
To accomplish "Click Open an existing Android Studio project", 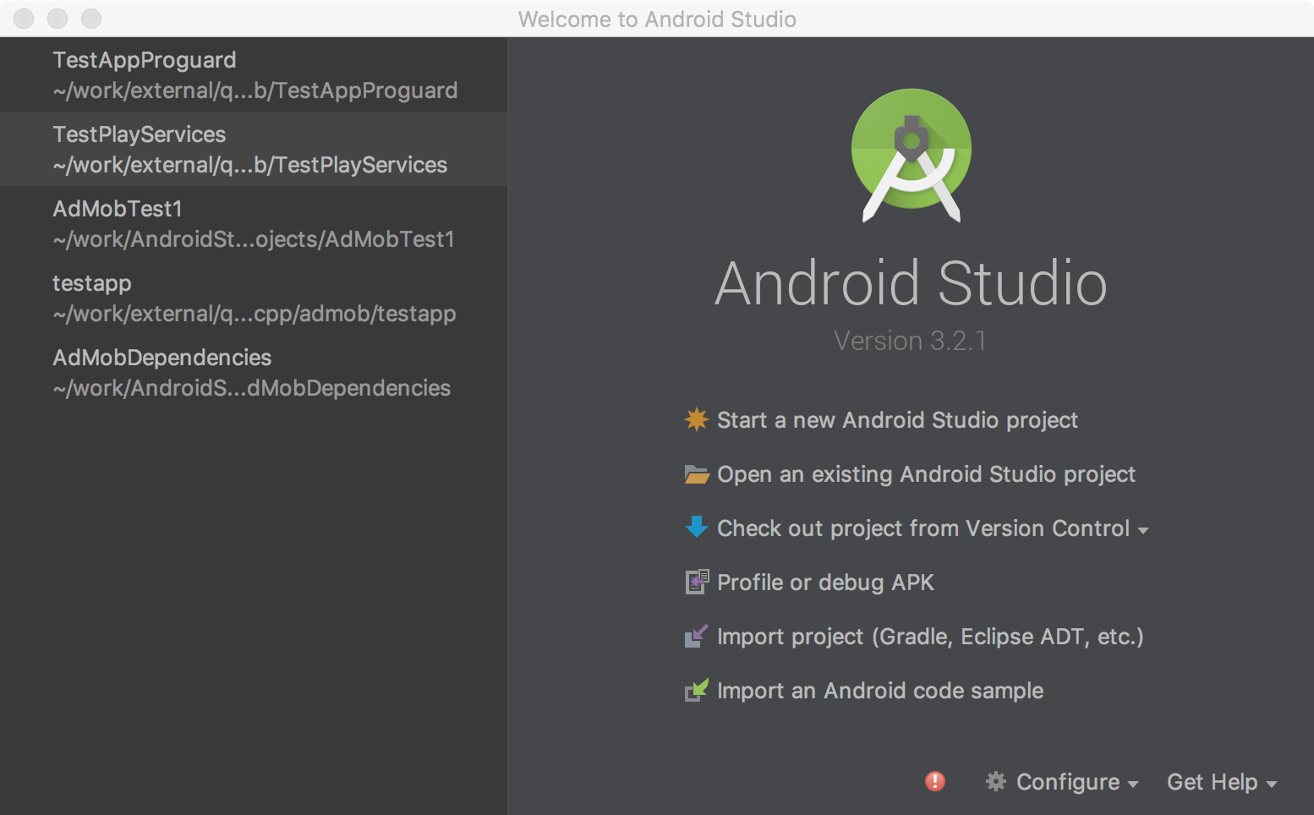I will (x=926, y=473).
